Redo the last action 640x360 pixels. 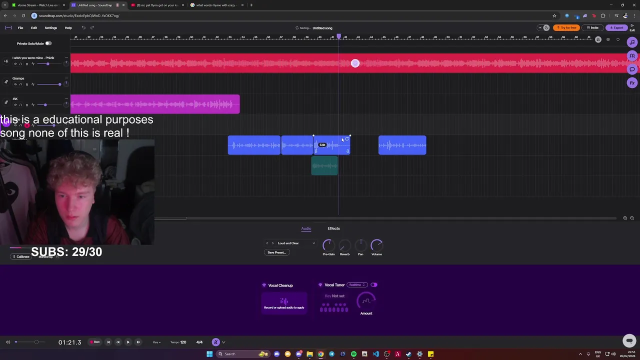pyautogui.click(x=92, y=27)
